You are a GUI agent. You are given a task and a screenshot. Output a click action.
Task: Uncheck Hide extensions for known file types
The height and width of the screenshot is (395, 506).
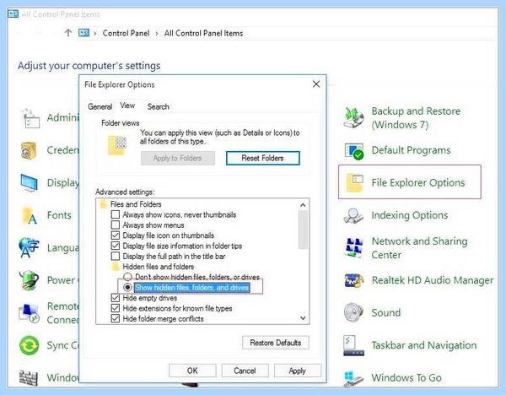click(x=116, y=308)
